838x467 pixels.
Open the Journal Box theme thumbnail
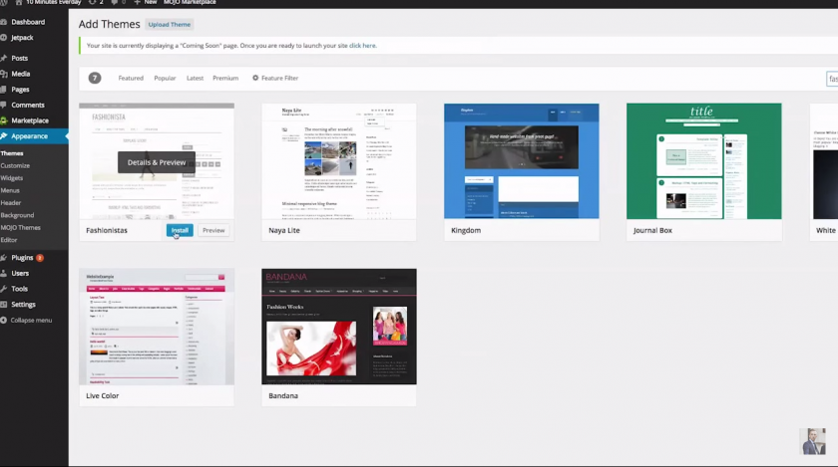pyautogui.click(x=704, y=161)
